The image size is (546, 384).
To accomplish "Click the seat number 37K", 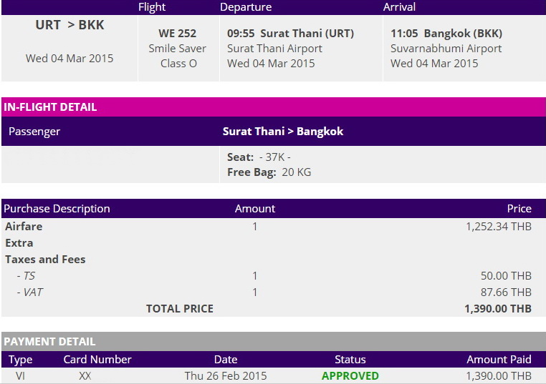I will pyautogui.click(x=275, y=157).
